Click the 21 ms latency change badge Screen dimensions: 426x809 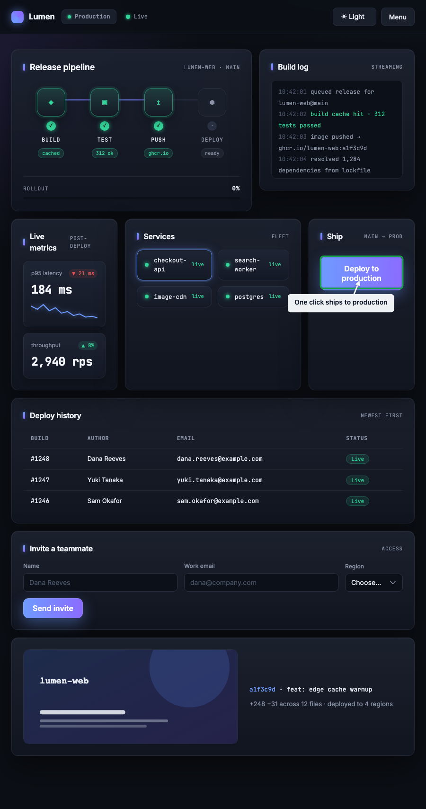pyautogui.click(x=83, y=273)
